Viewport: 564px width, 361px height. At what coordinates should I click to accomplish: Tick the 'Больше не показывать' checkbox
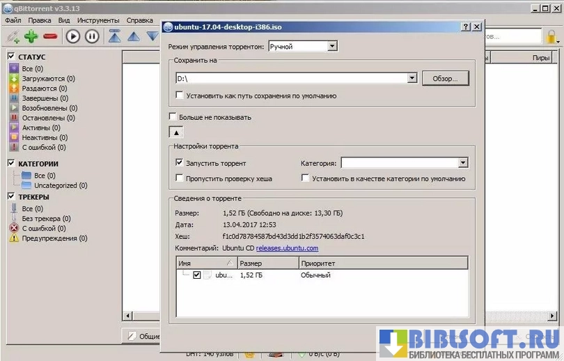173,117
